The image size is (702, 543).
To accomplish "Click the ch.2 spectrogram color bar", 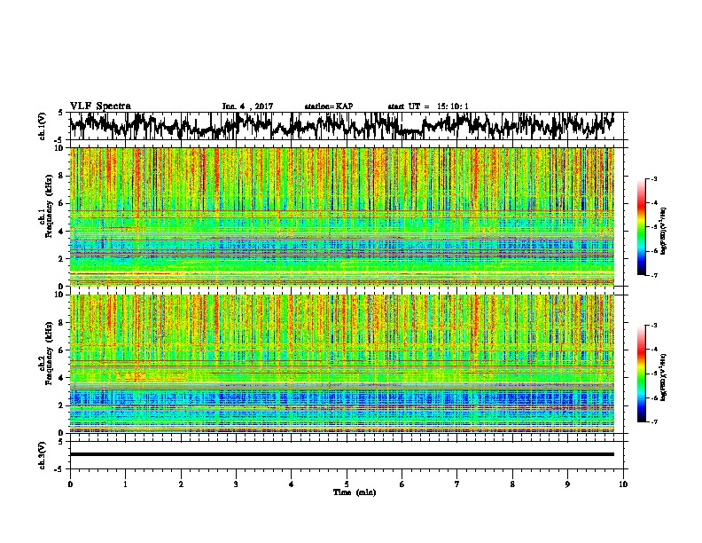I will pos(642,374).
